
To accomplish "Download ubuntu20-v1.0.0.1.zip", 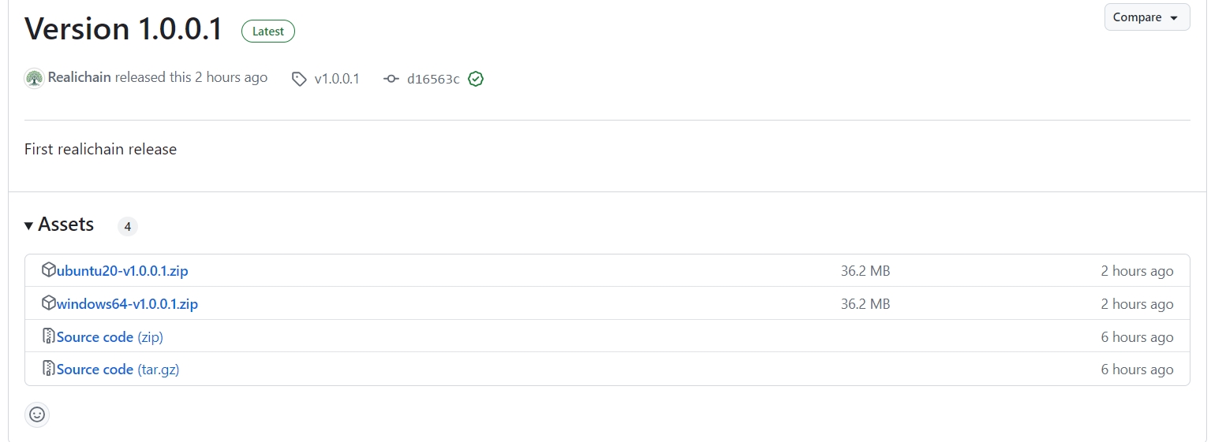I will pyautogui.click(x=122, y=271).
